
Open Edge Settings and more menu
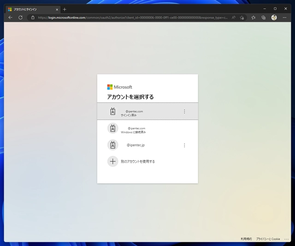[284, 18]
